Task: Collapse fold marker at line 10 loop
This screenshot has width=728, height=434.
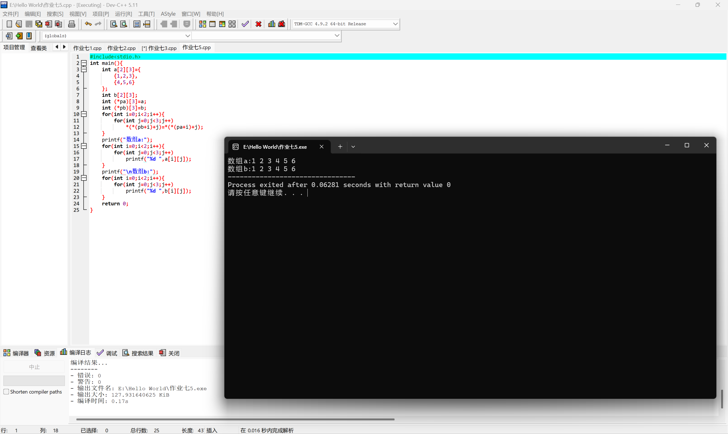Action: pos(84,114)
